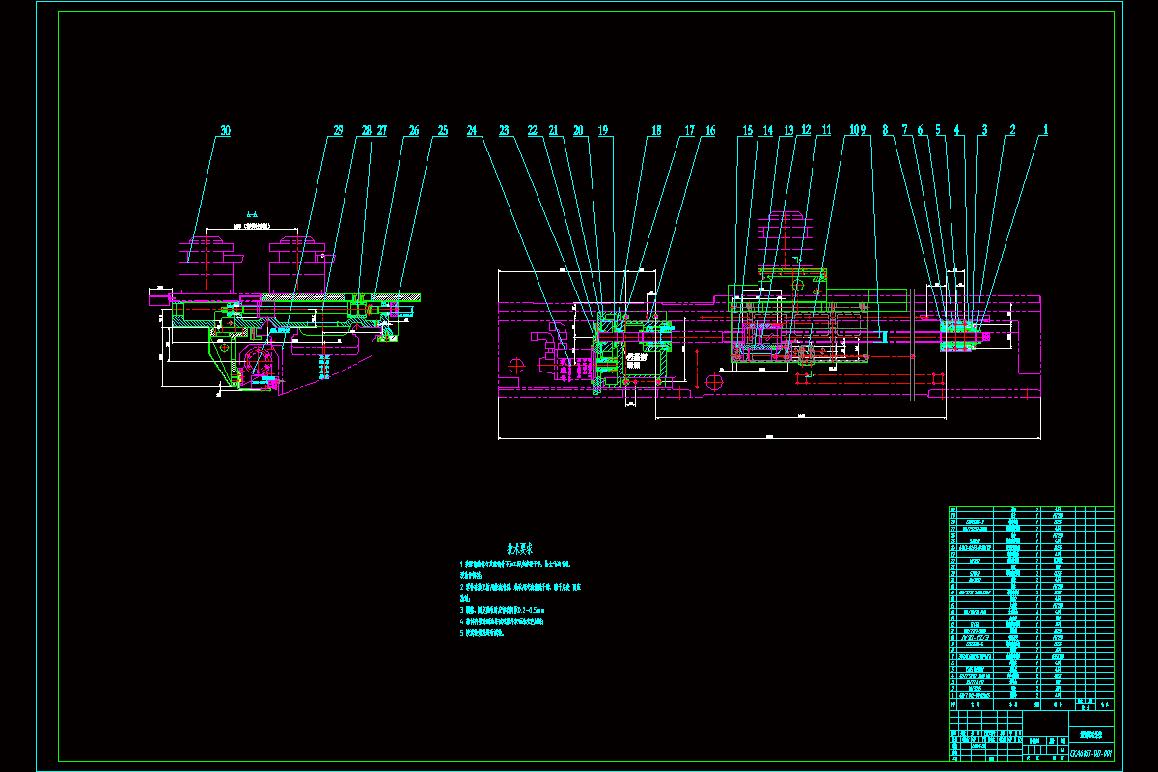The height and width of the screenshot is (772, 1158).
Task: Click technical requirement note line 5
Action: point(482,633)
